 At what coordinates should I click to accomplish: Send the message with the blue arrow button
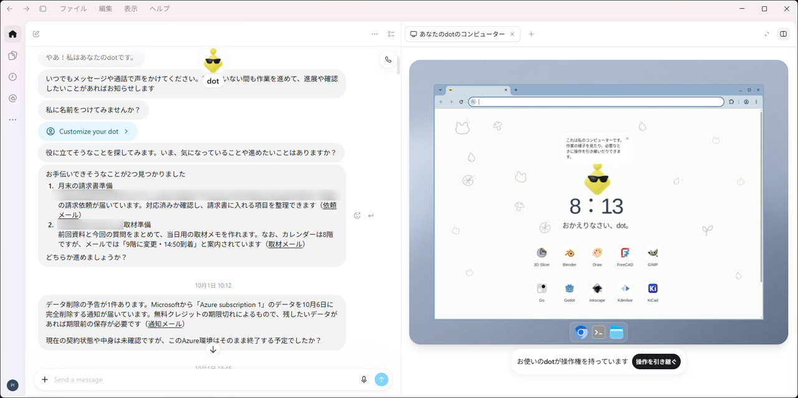[x=382, y=379]
